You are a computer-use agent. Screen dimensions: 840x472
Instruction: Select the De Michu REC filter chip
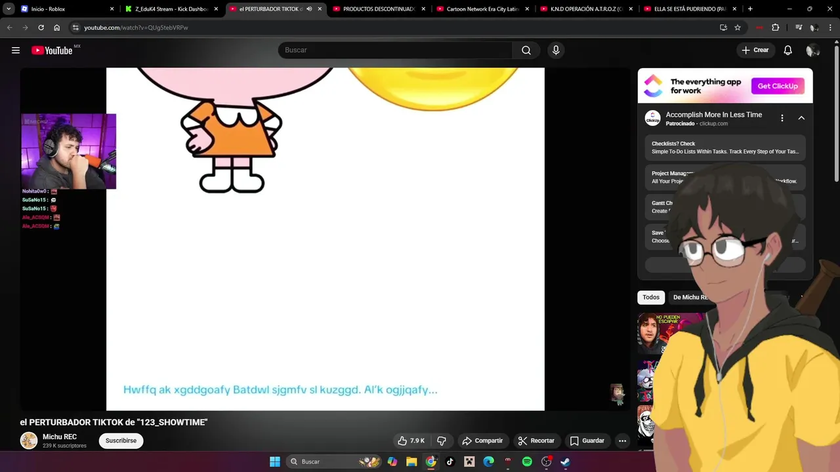click(690, 298)
